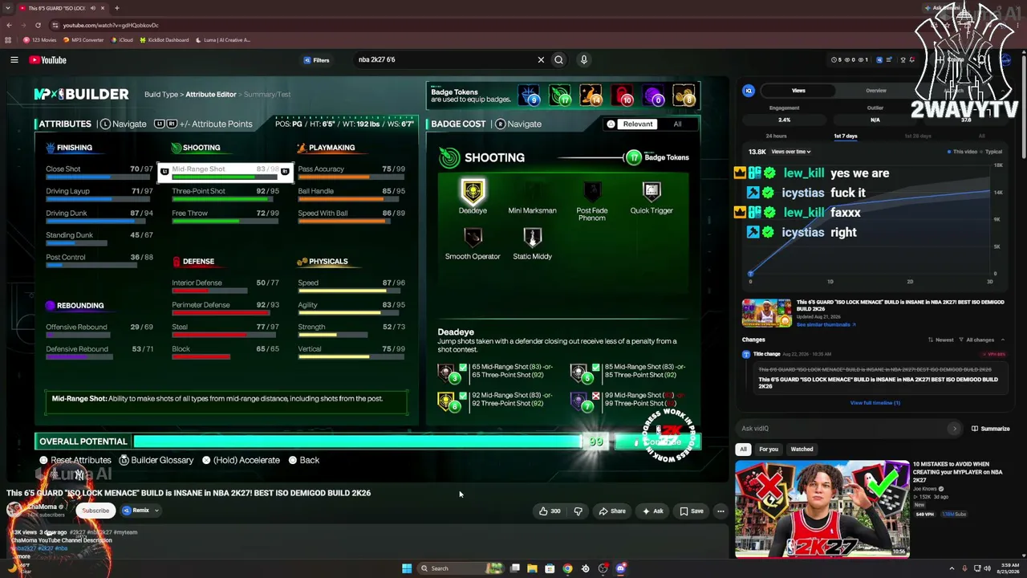Select the 1st 7 days range
The width and height of the screenshot is (1027, 578).
pyautogui.click(x=846, y=136)
